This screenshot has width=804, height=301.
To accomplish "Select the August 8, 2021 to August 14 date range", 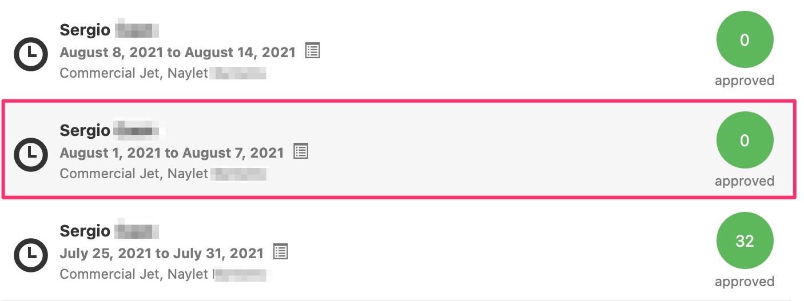I will (178, 53).
